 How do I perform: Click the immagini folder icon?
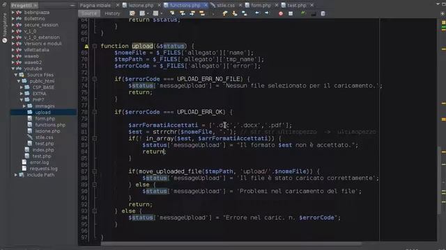[30, 106]
